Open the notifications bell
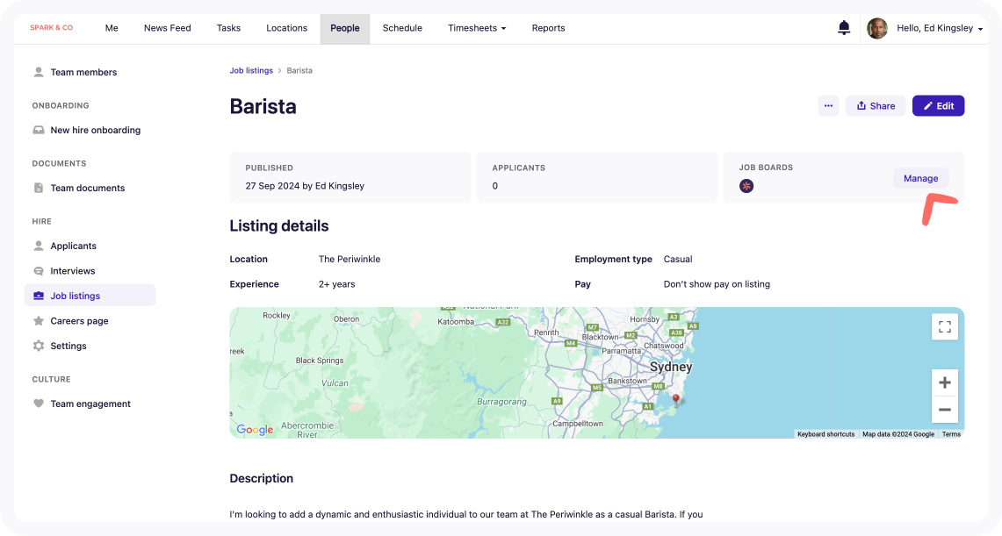The image size is (1002, 536). coord(844,28)
